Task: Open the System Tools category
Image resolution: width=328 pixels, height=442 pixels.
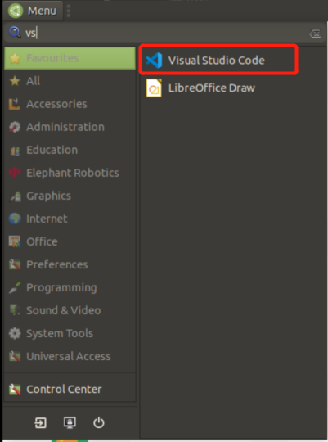Action: pyautogui.click(x=70, y=333)
